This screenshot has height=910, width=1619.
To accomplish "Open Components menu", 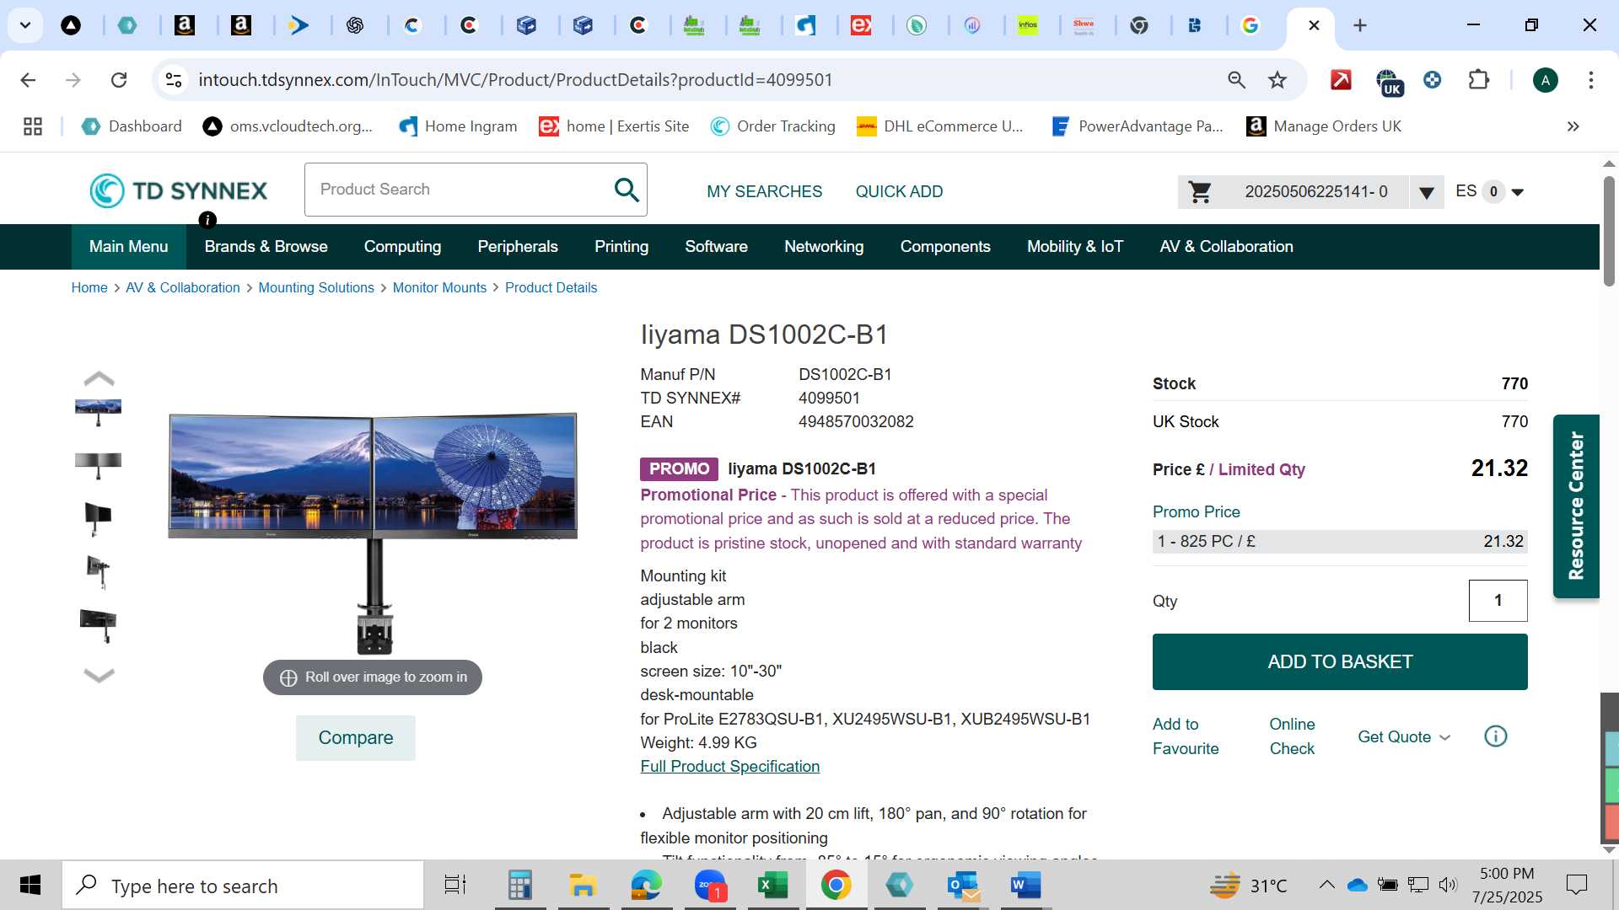I will tap(945, 247).
